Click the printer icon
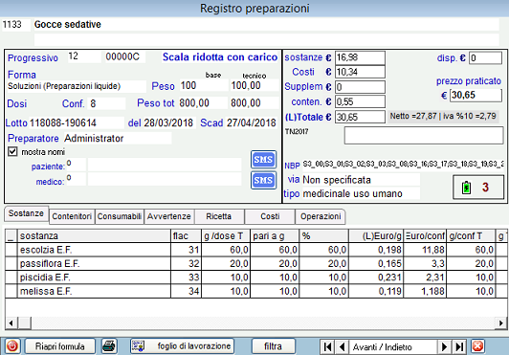 click(109, 346)
